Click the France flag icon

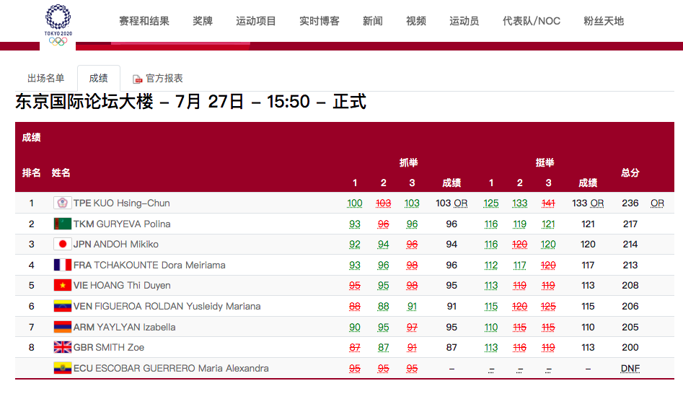(63, 265)
